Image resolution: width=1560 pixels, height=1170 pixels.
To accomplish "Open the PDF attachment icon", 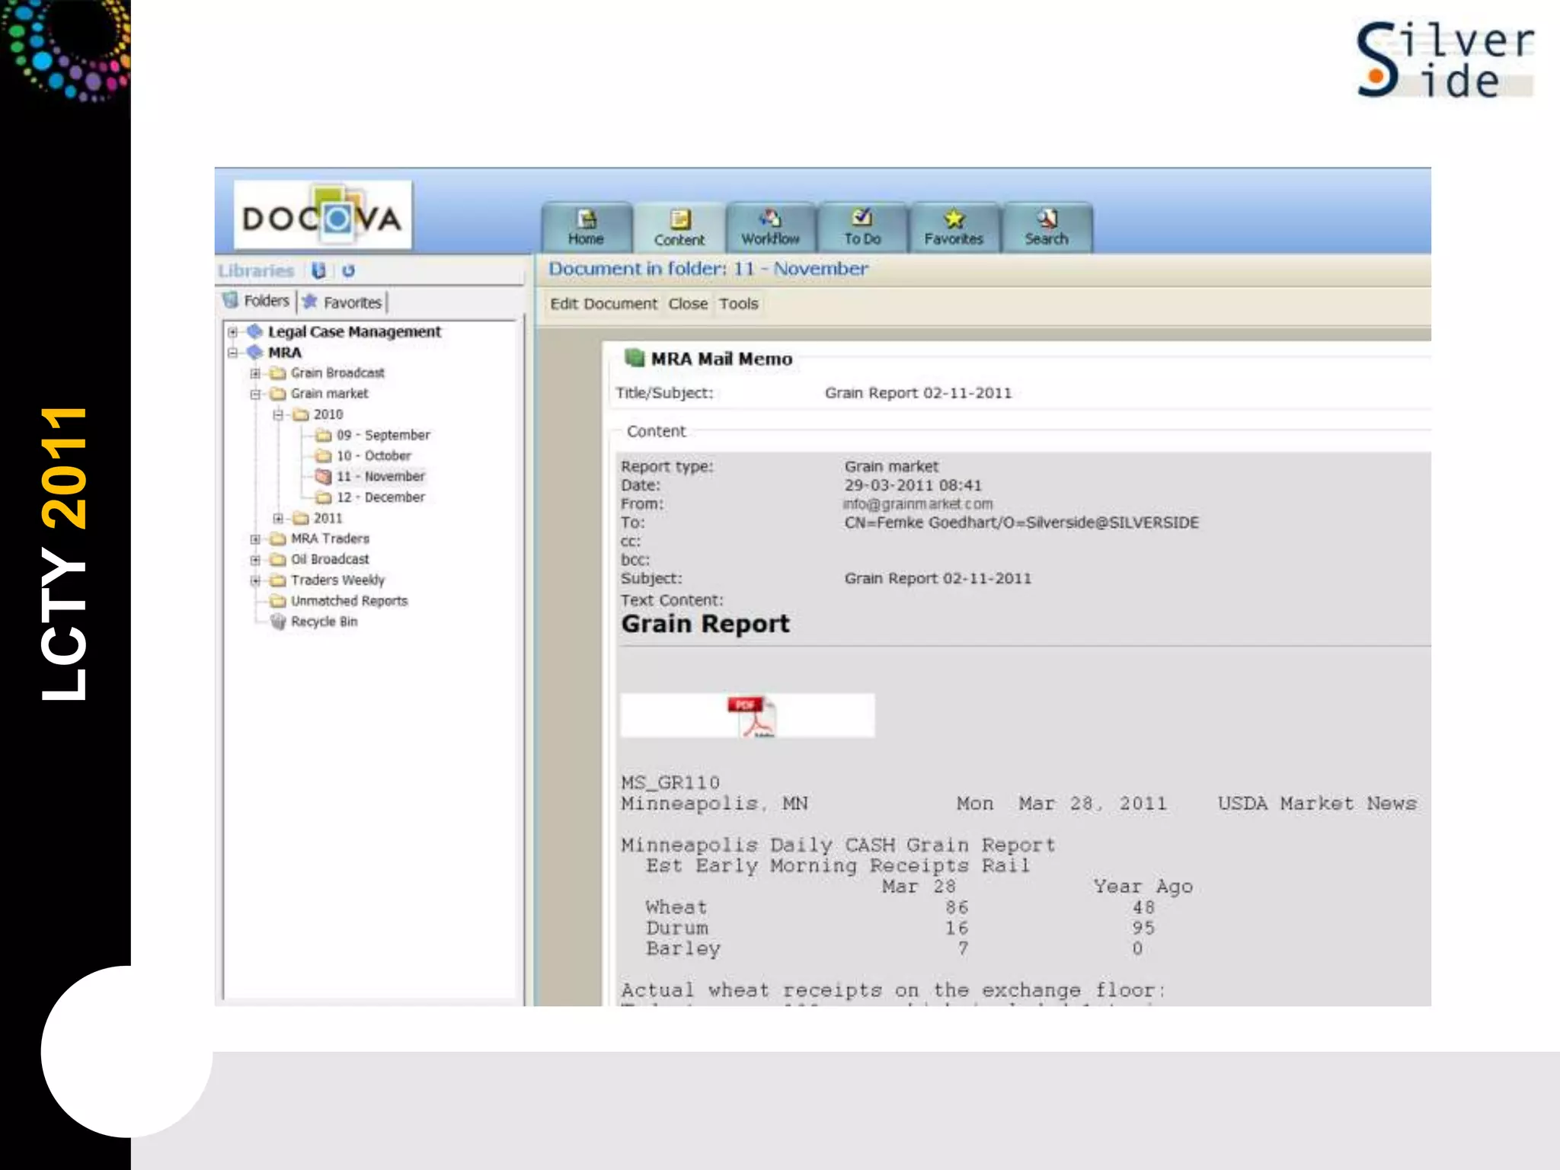I will 754,715.
